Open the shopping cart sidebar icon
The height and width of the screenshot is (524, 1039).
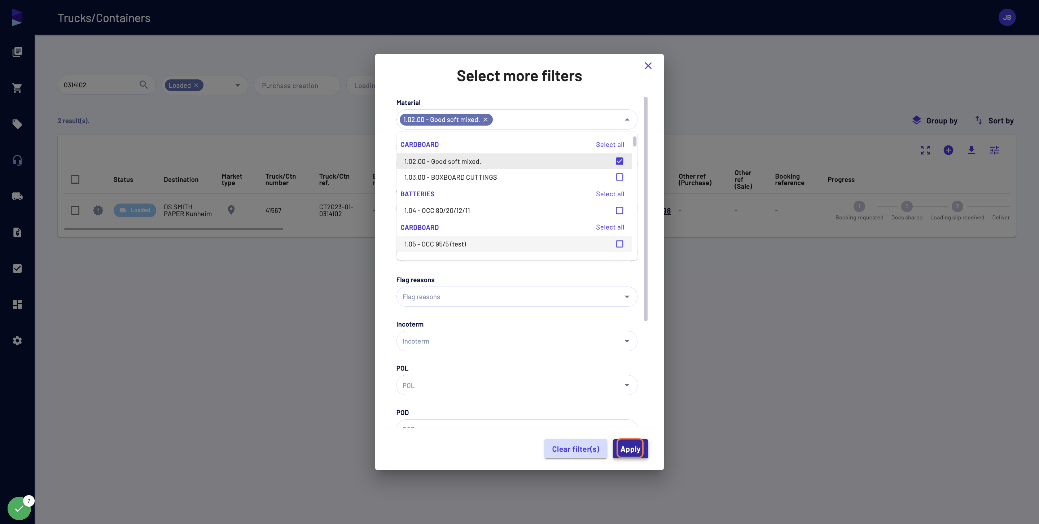point(17,88)
